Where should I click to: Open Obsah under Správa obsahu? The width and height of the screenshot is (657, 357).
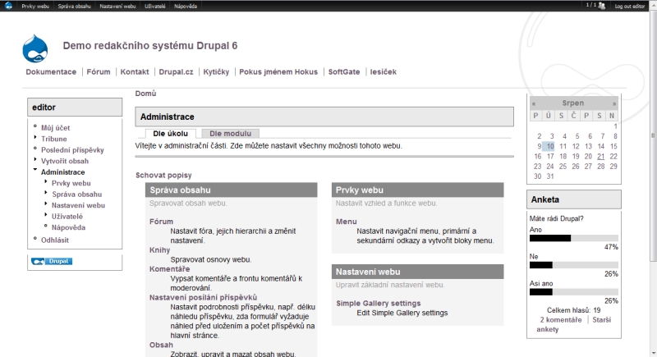(x=161, y=345)
